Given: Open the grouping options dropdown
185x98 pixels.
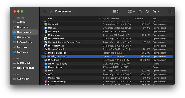Looking at the screenshot, I should point(131,12).
